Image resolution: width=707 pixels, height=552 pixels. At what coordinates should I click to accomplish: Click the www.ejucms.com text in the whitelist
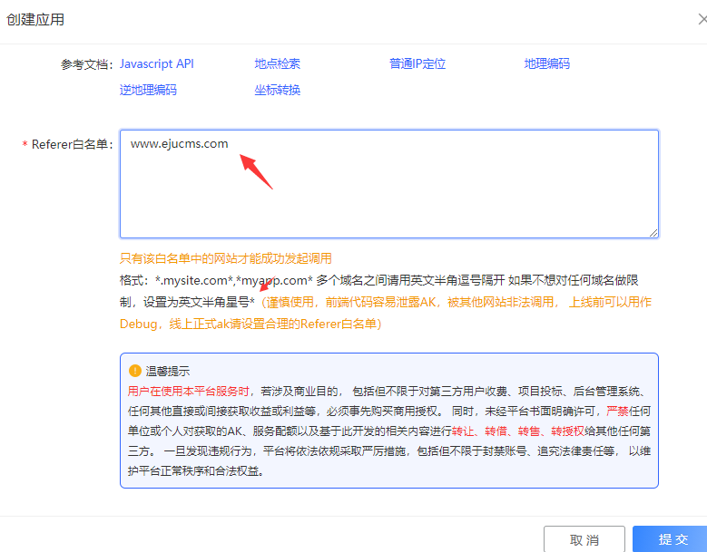coord(179,143)
